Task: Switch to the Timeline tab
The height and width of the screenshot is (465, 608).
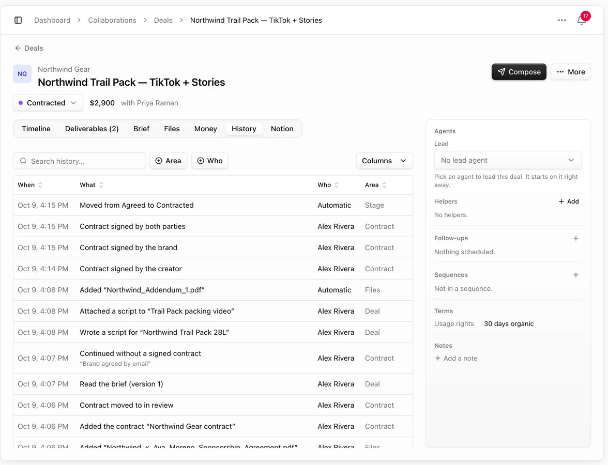Action: 36,129
